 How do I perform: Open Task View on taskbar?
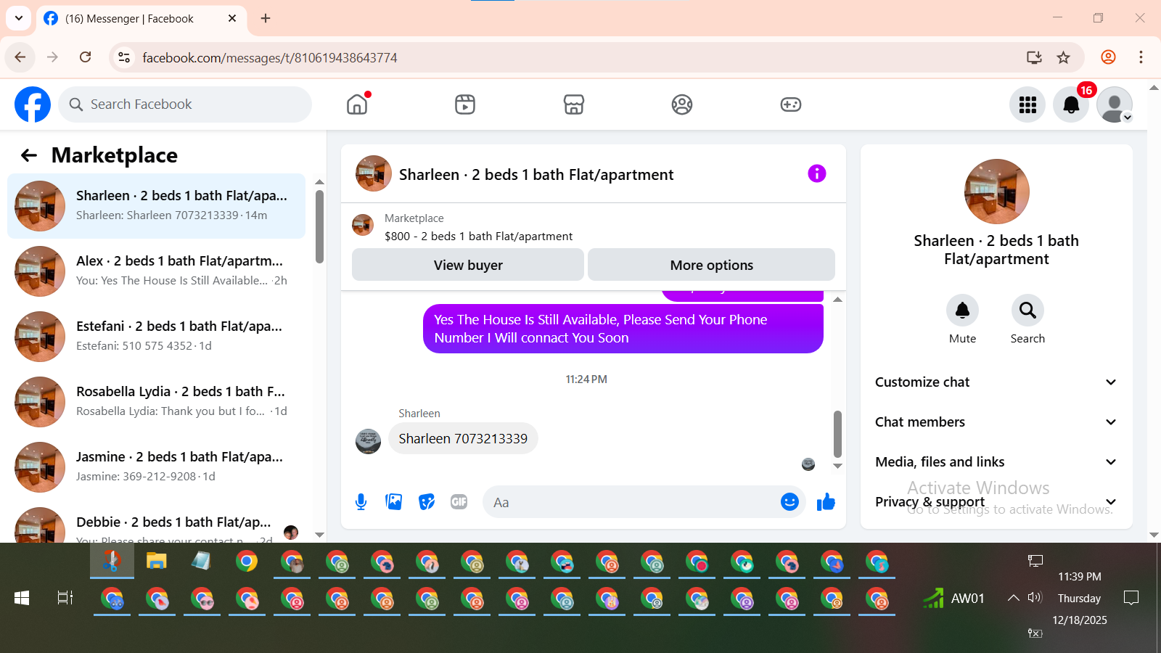65,598
